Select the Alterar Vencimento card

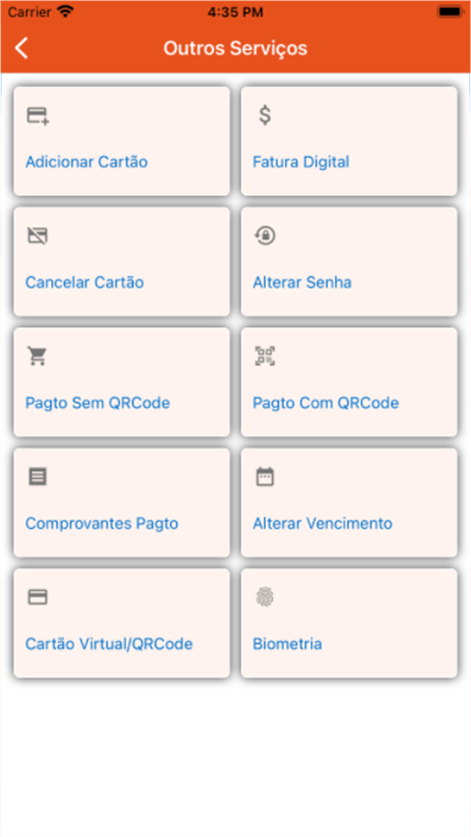[x=349, y=503]
